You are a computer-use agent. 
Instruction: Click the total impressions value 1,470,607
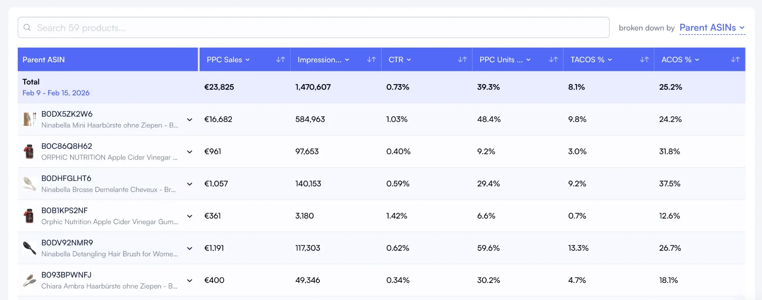(313, 87)
